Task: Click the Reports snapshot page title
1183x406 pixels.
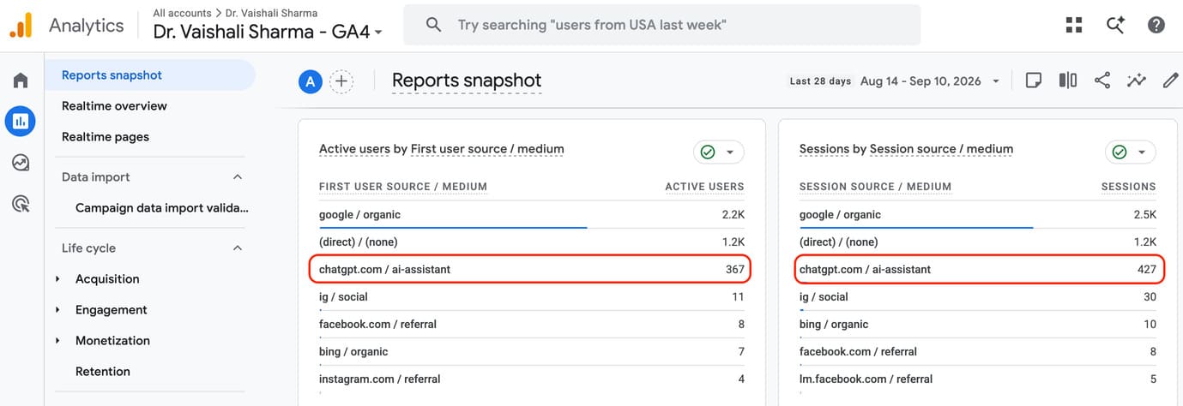Action: coord(467,81)
